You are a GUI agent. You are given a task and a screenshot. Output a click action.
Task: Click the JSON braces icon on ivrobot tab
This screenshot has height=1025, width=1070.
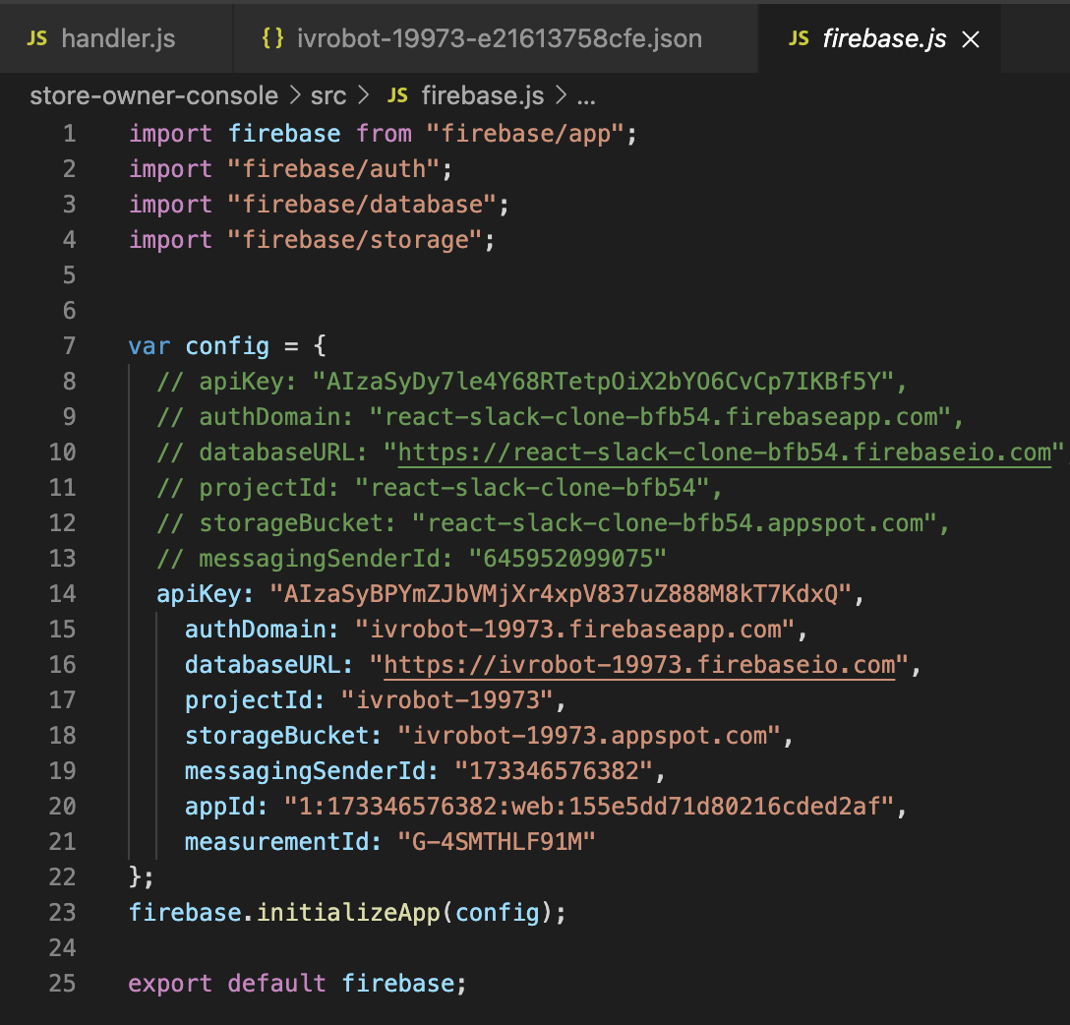tap(273, 38)
